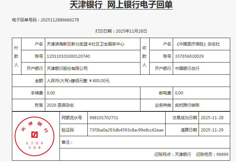Select payer account number 120110101000120740
This screenshot has height=162, width=236.
68,56
